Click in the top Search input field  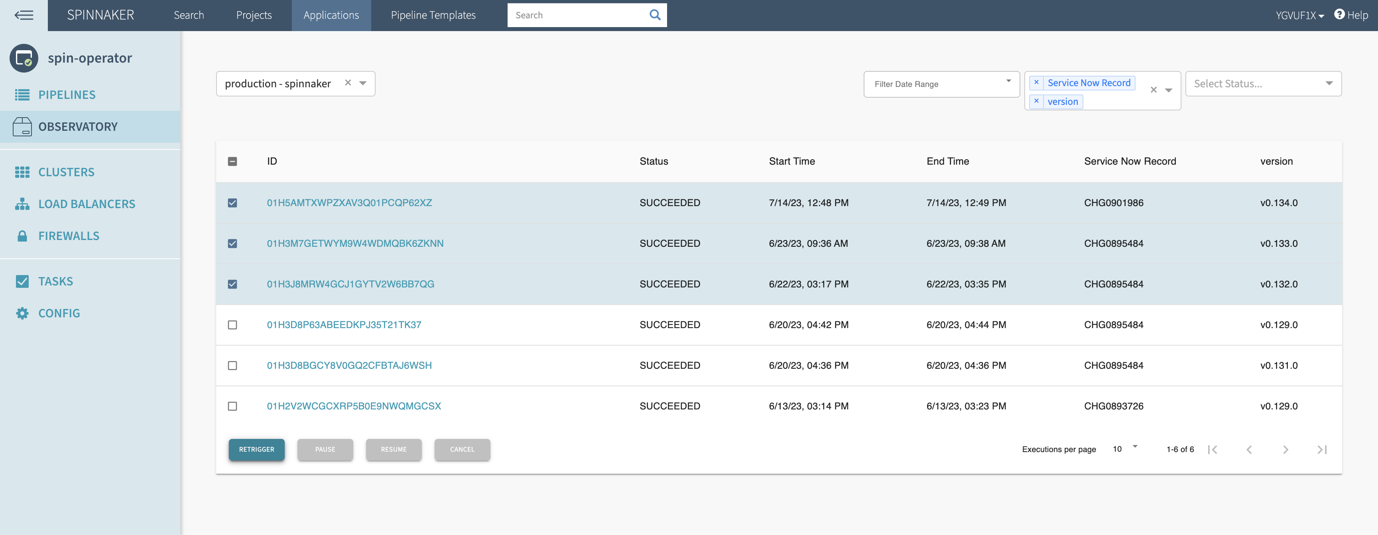(x=577, y=15)
